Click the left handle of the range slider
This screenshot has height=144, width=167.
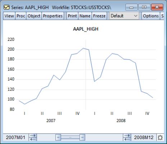coord(58,137)
